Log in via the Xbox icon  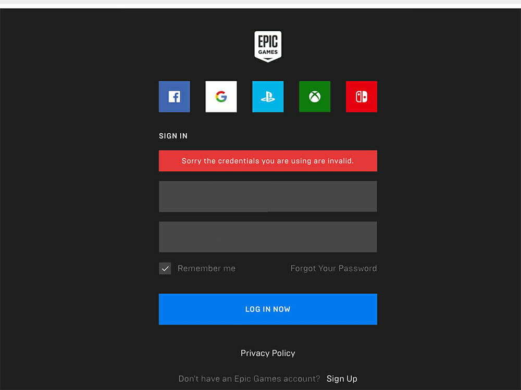tap(315, 96)
